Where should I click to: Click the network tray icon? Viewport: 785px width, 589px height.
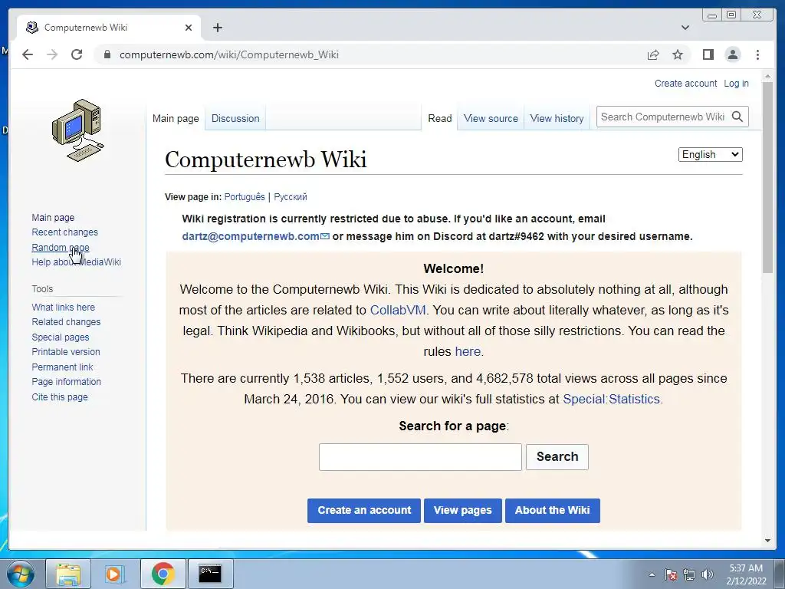pos(689,574)
